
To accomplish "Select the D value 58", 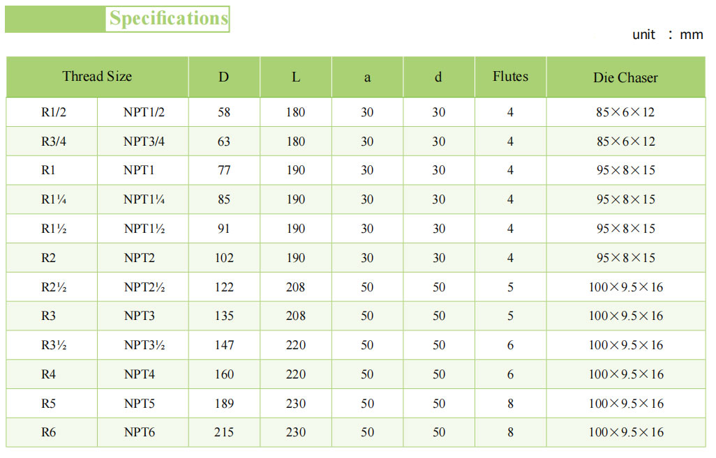I will [224, 112].
